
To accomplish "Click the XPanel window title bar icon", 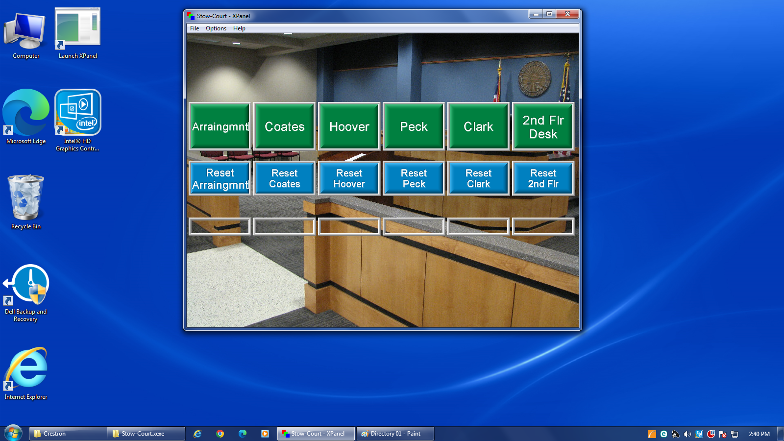I will [191, 16].
